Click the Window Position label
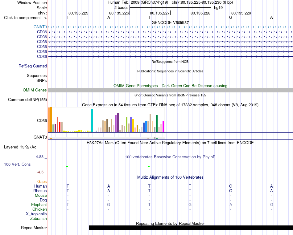293x235 pixels. [x=32, y=2]
